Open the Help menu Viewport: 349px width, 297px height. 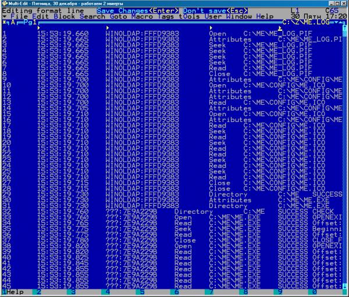(265, 16)
